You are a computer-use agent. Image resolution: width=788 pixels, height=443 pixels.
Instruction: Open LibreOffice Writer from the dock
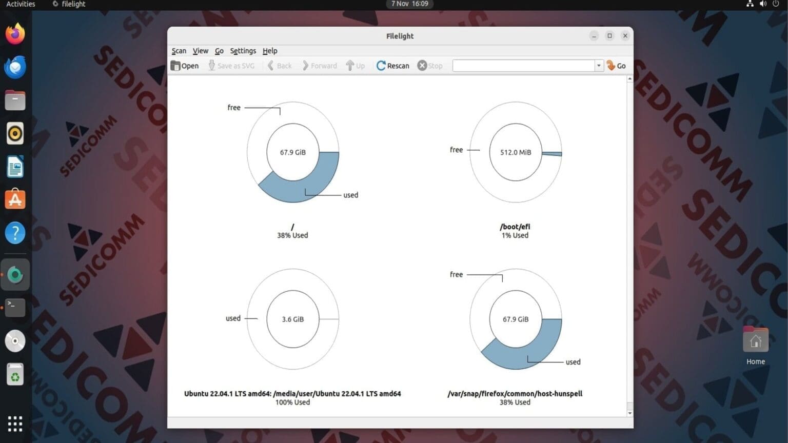(15, 167)
